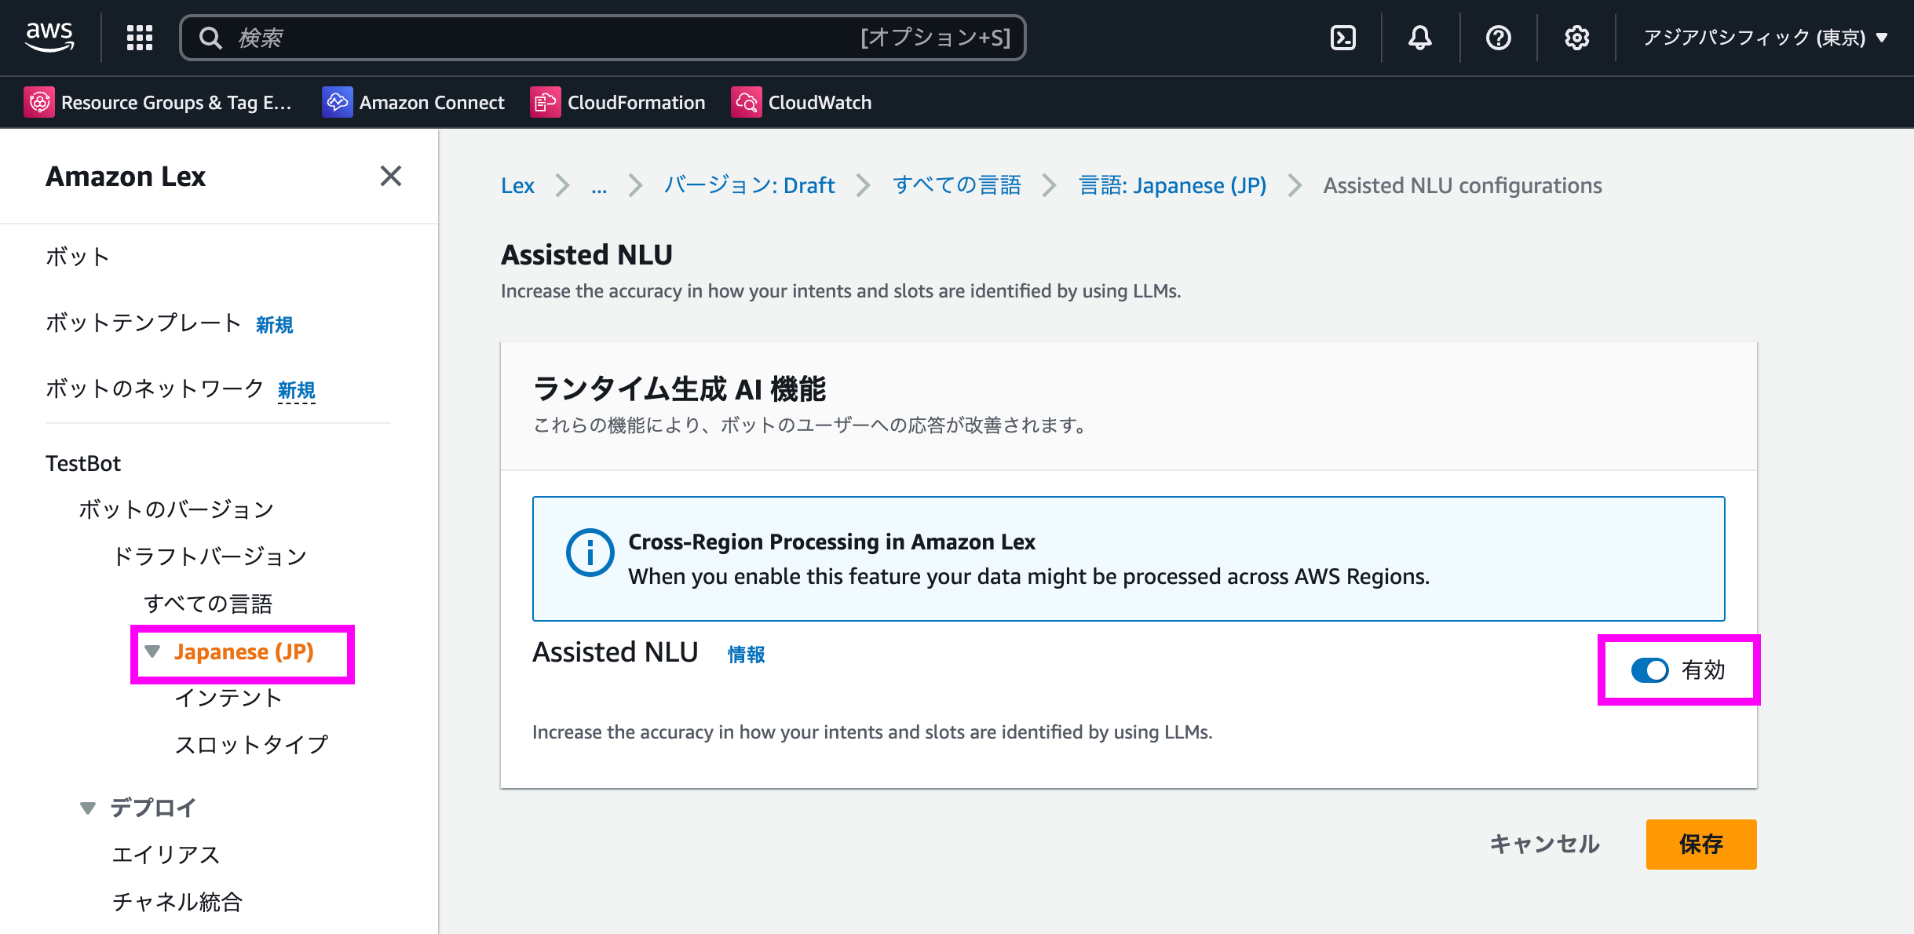Screen dimensions: 1914x934
Task: Collapse the Japanese (JP) tree node
Action: coord(153,651)
